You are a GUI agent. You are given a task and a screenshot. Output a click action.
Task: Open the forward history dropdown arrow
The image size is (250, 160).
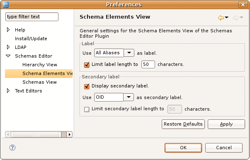pyautogui.click(x=241, y=17)
